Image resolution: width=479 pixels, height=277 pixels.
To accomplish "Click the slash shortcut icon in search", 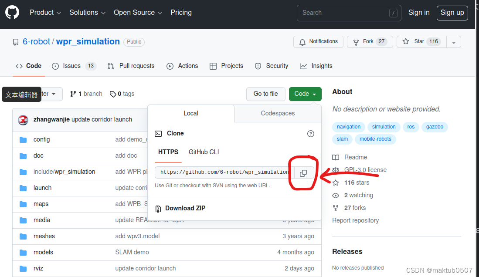I will 393,13.
